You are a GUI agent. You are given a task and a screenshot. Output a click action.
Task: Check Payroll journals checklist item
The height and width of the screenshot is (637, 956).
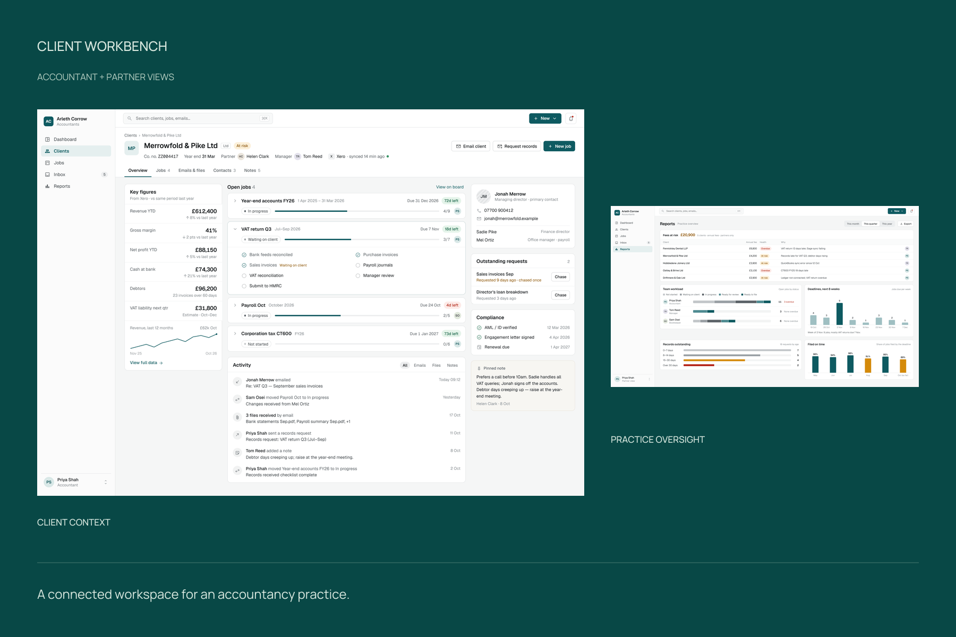pos(358,265)
